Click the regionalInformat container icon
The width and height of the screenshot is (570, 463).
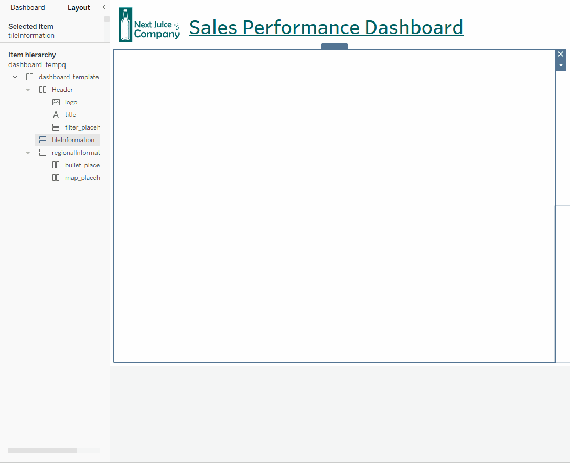click(42, 152)
